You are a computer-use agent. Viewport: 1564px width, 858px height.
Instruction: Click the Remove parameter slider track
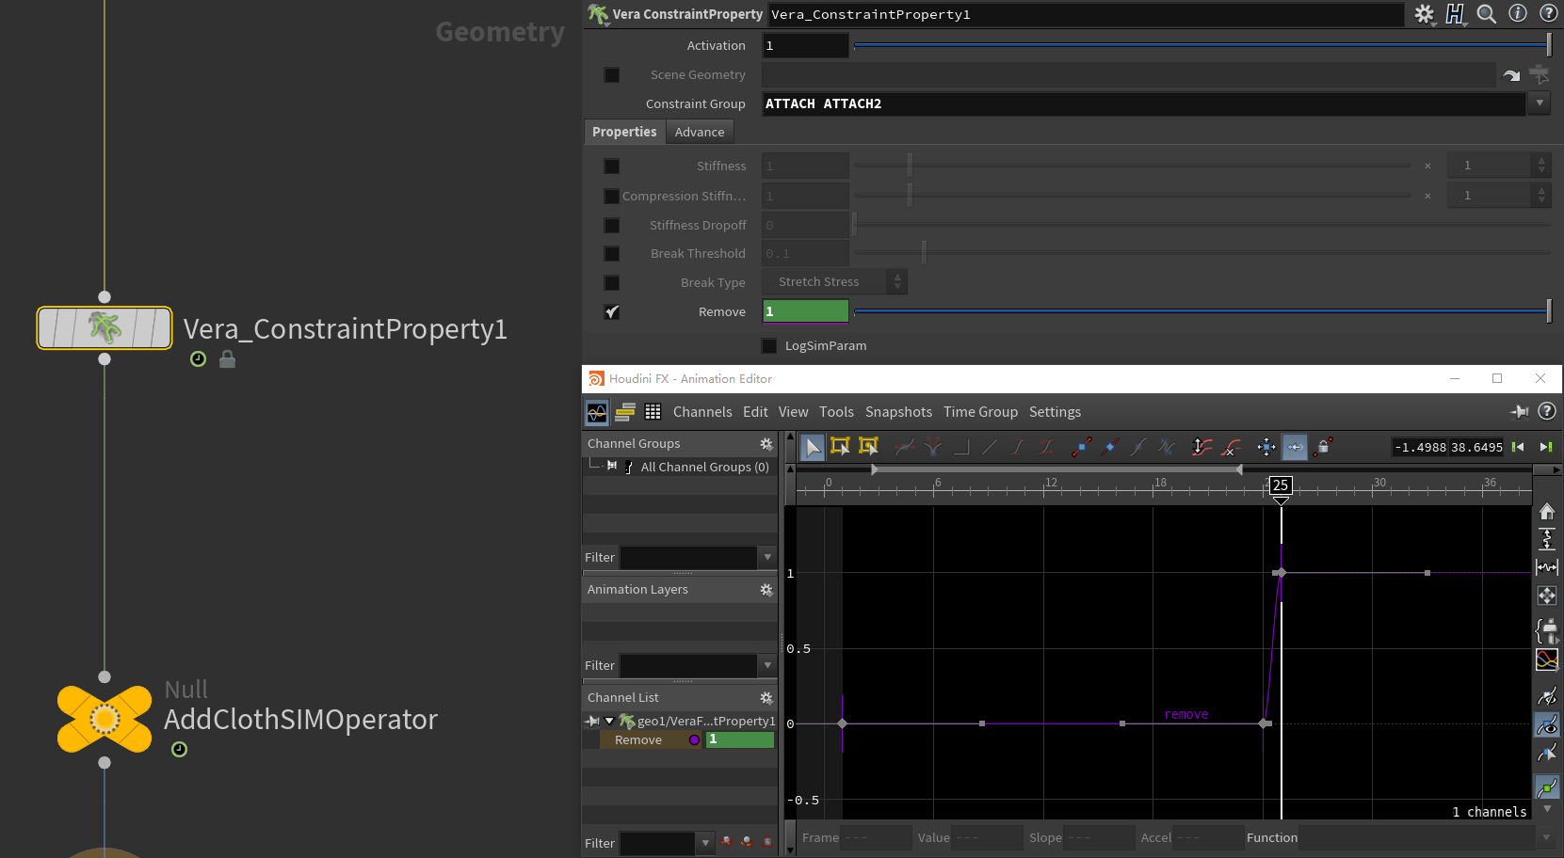click(1201, 311)
